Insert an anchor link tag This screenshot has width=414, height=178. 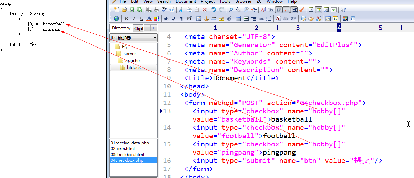coord(206,19)
